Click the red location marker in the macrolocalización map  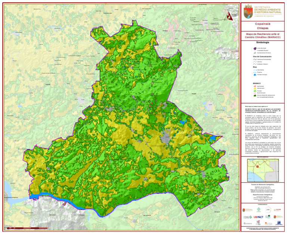257,167
